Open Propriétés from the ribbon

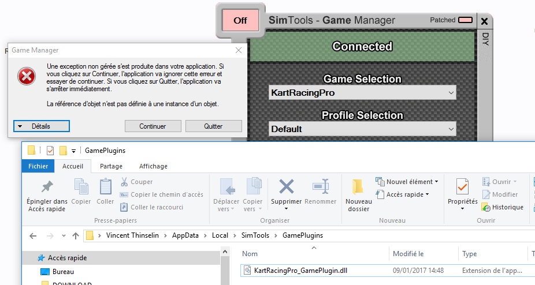coord(462,187)
